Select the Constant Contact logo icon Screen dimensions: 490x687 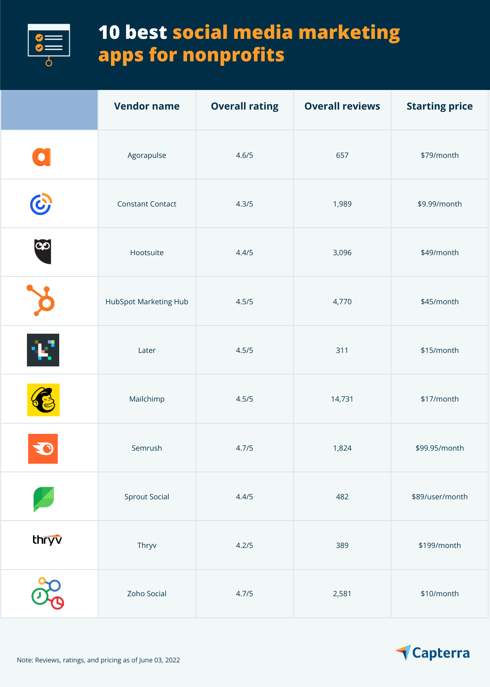pyautogui.click(x=41, y=204)
